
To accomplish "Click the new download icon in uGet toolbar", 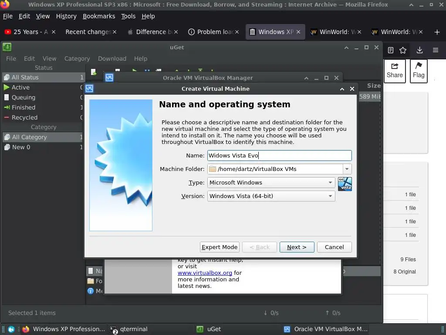I will coord(94,72).
